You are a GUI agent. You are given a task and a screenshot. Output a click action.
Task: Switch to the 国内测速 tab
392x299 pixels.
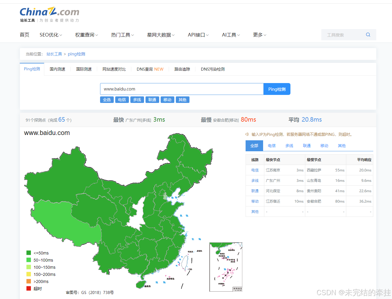point(57,69)
